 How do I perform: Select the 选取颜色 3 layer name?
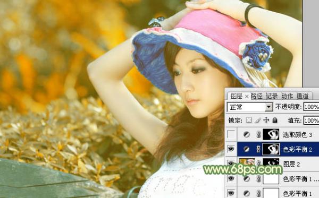pos(297,135)
